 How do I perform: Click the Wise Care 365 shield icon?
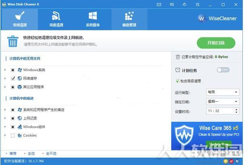click(184, 135)
